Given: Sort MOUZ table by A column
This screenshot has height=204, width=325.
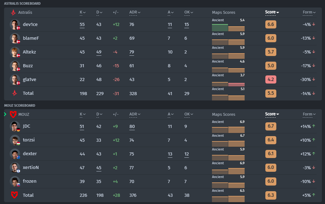Looking at the screenshot, I should pos(171,114).
